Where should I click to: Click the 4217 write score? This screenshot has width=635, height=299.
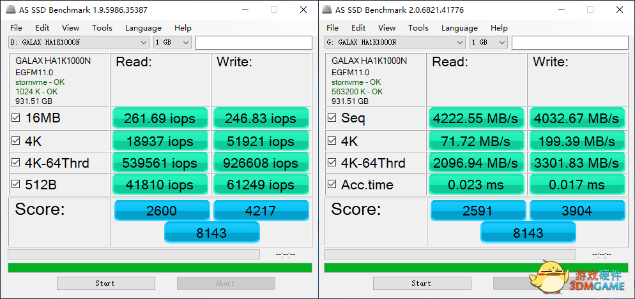(x=261, y=210)
